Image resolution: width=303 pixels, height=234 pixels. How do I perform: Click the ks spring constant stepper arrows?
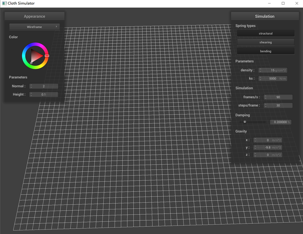(260, 78)
